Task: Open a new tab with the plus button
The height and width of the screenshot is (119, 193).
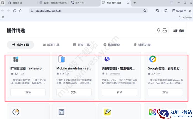Action: point(135,3)
